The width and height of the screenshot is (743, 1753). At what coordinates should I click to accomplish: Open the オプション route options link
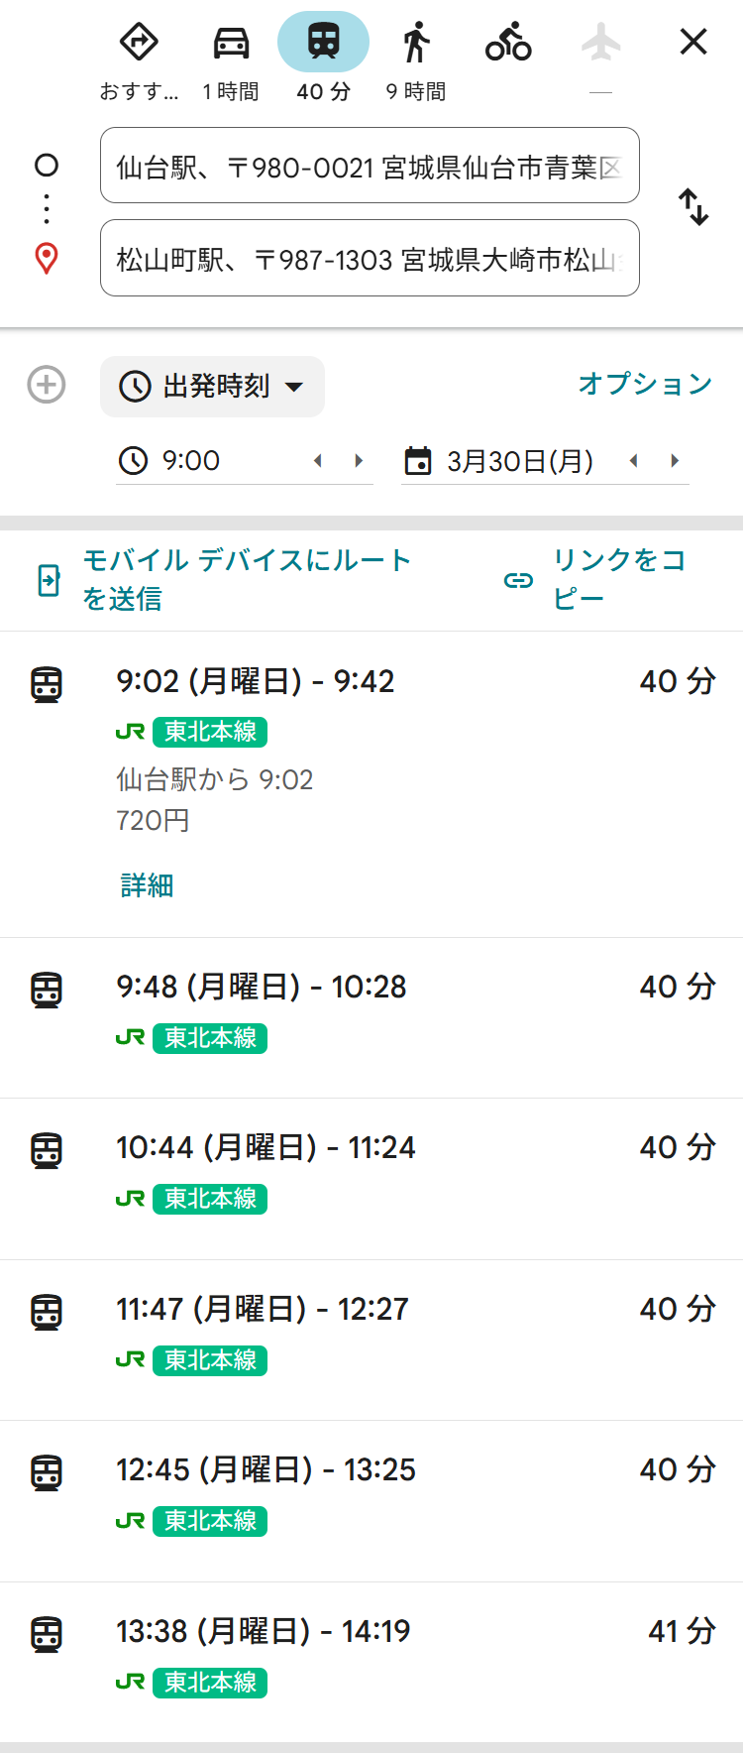pyautogui.click(x=645, y=384)
